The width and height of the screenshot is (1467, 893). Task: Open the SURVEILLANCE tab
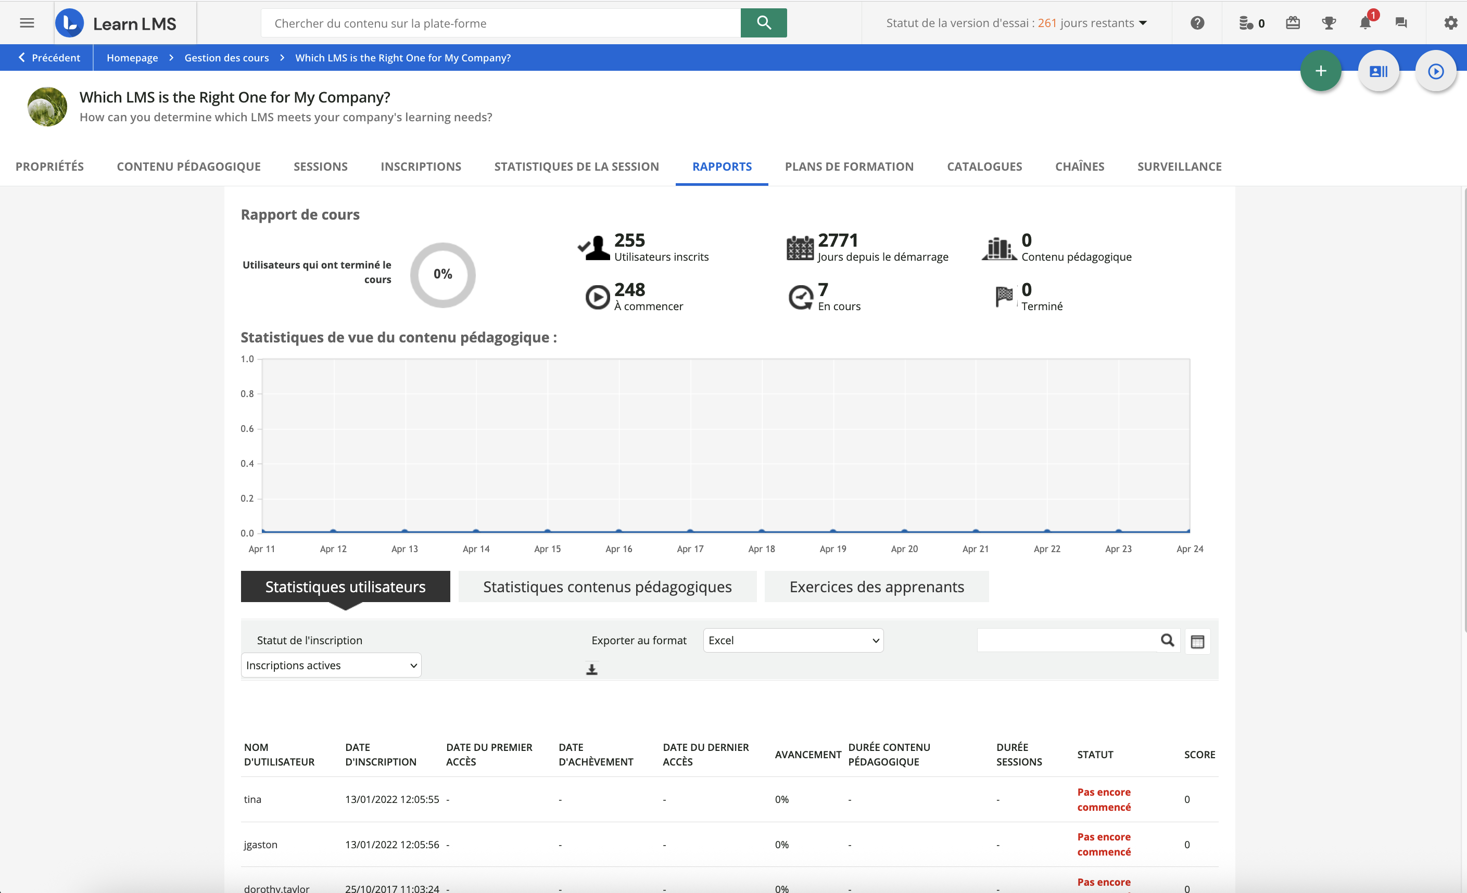click(x=1179, y=167)
